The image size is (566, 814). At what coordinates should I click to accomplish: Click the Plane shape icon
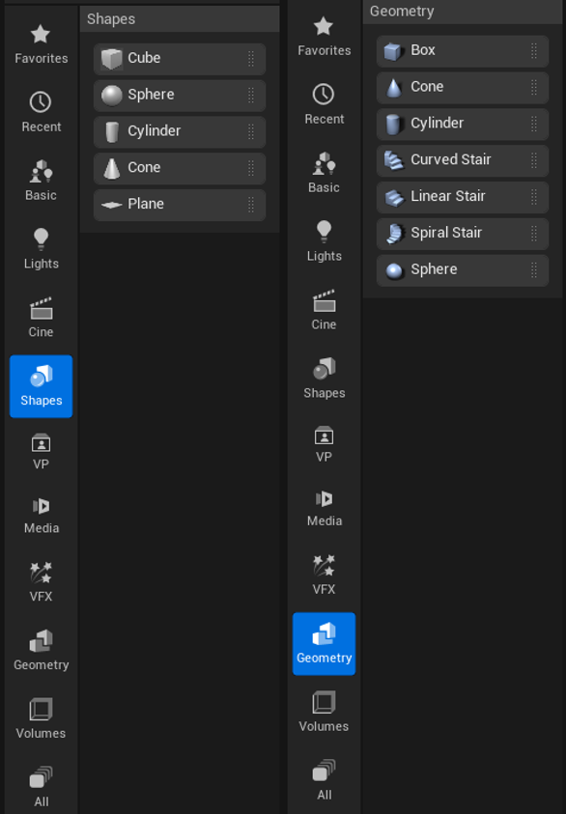(x=112, y=205)
